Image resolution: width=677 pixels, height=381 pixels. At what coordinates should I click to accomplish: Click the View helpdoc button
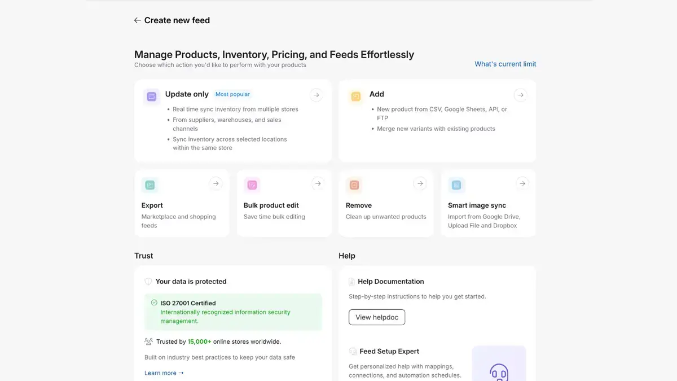(x=377, y=317)
